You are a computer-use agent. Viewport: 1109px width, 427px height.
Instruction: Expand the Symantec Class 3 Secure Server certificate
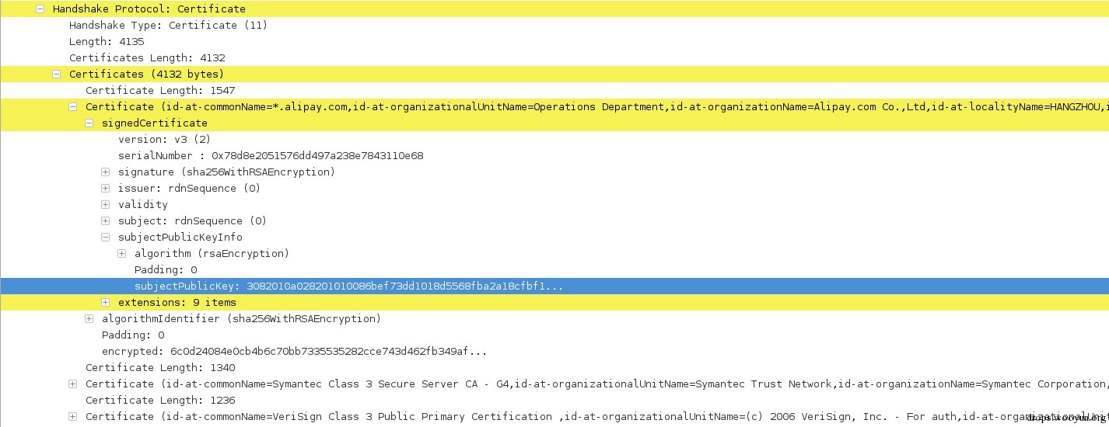tap(72, 384)
